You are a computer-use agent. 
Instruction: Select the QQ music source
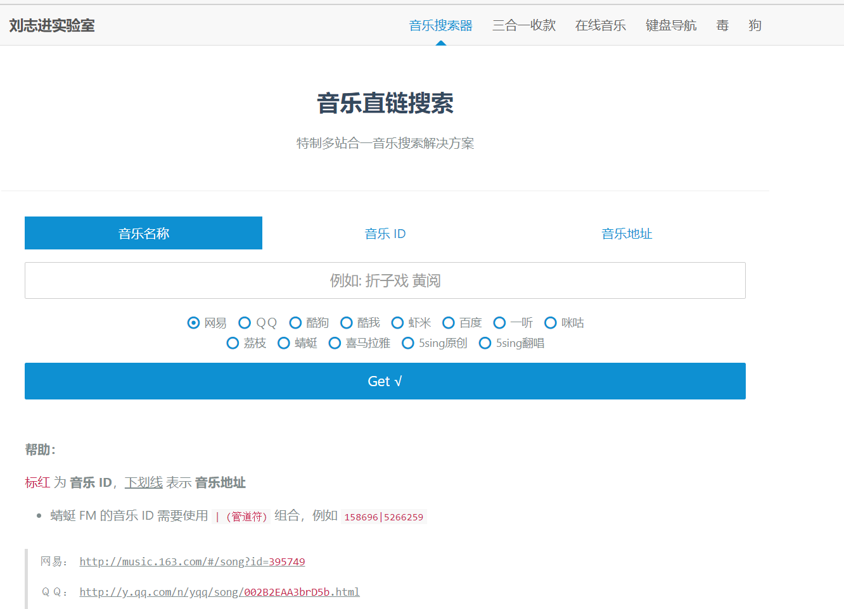[x=245, y=323]
